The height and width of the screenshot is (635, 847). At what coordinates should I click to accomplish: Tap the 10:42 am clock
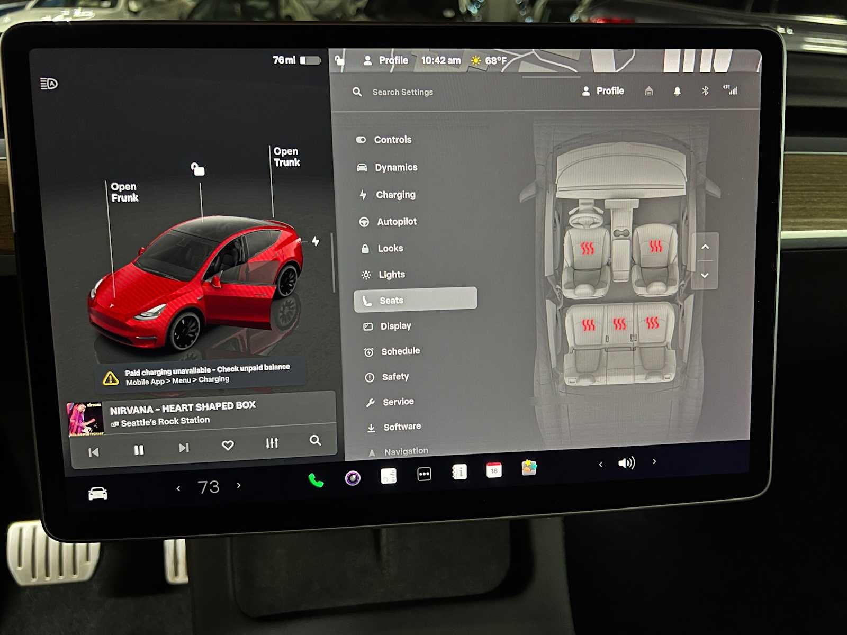pos(440,60)
